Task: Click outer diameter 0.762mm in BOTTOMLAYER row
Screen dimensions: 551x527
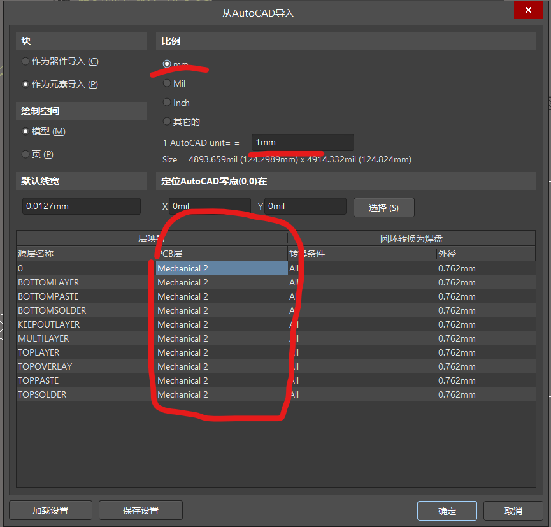Action: click(x=457, y=282)
